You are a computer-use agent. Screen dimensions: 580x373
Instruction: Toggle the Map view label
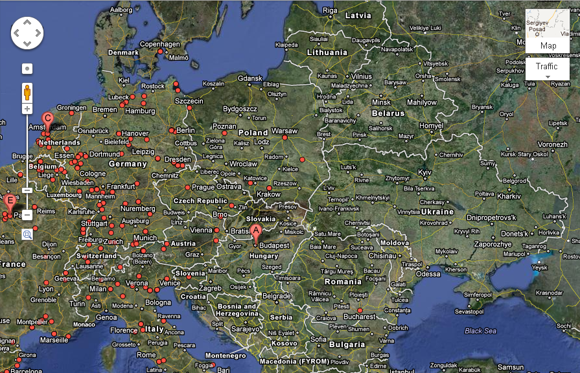pyautogui.click(x=548, y=46)
